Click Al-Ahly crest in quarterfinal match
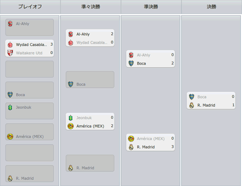This screenshot has height=186, width=242. [x=71, y=34]
